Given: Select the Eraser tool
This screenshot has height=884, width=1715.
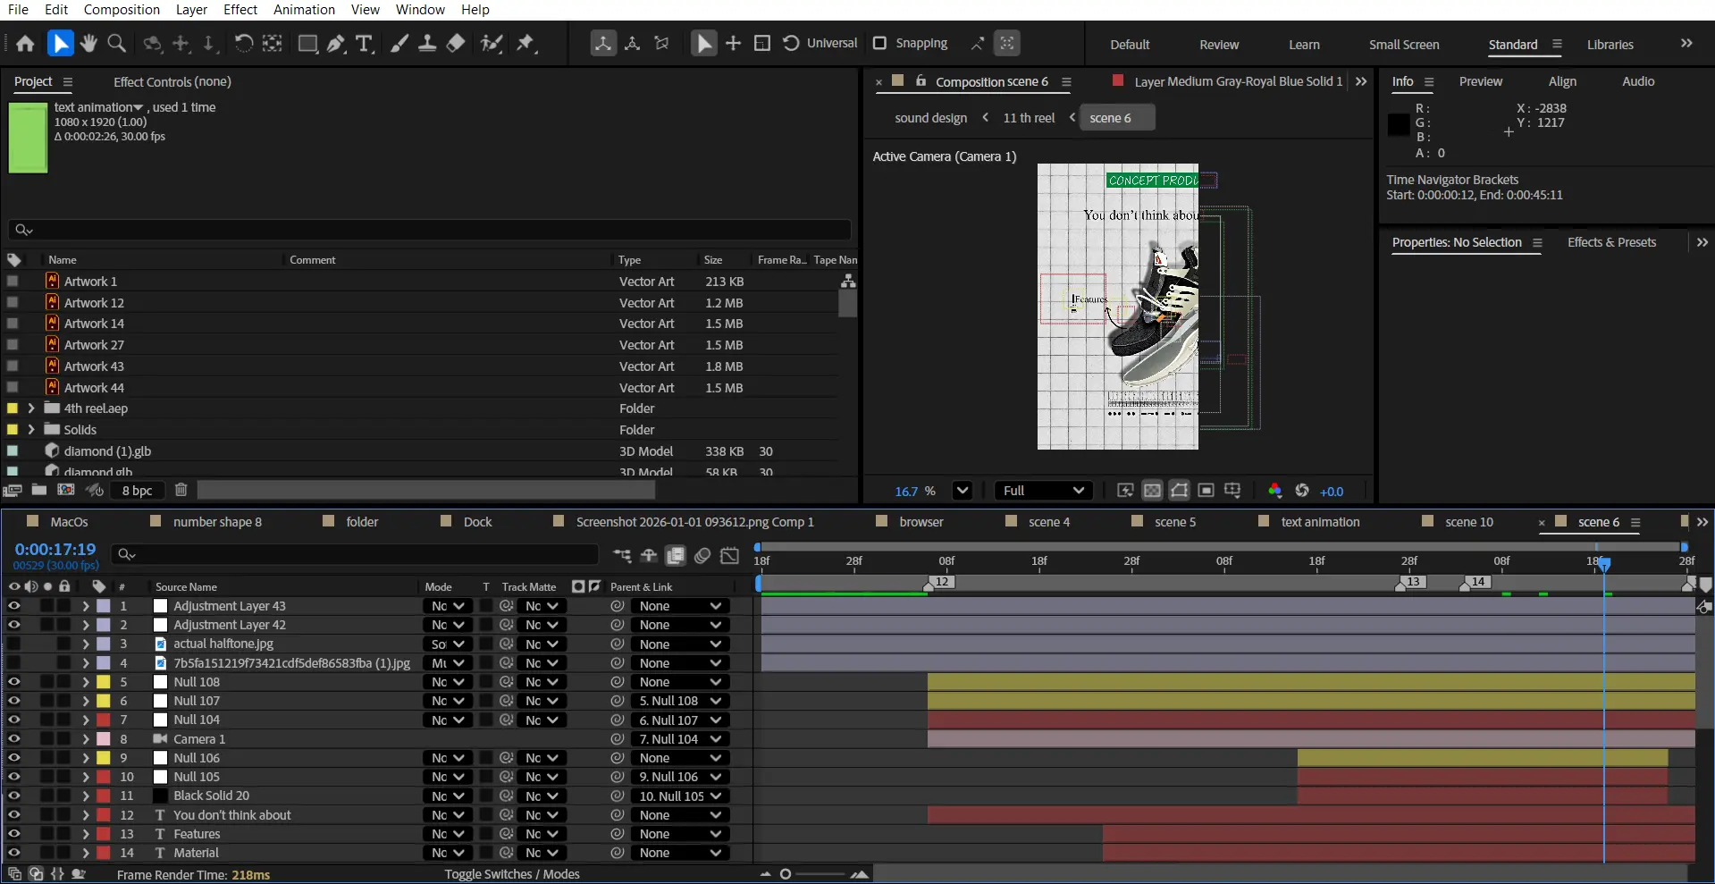Looking at the screenshot, I should point(456,43).
